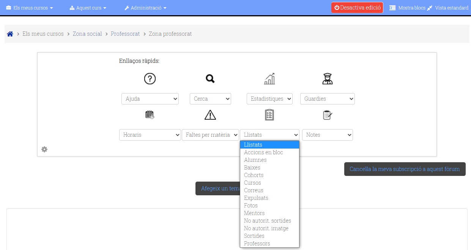Select Accions en bloc option
This screenshot has width=471, height=250.
(x=269, y=152)
